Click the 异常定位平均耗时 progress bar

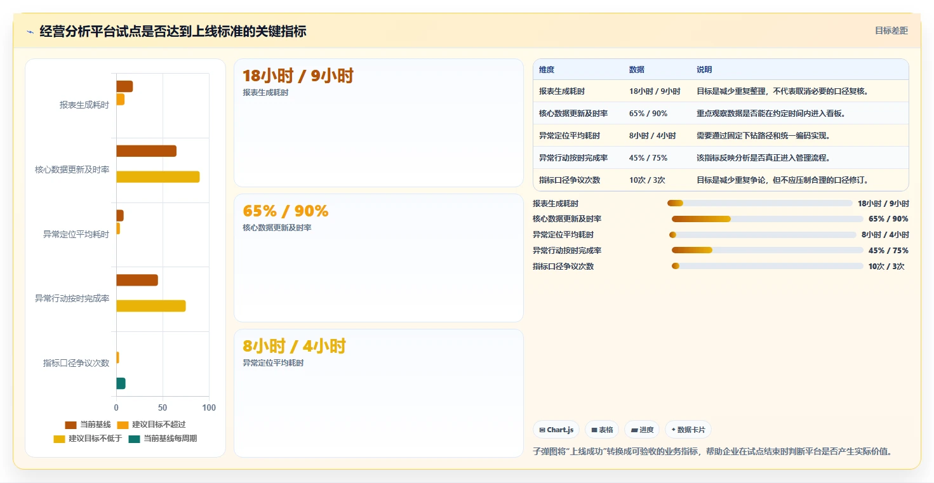(763, 235)
